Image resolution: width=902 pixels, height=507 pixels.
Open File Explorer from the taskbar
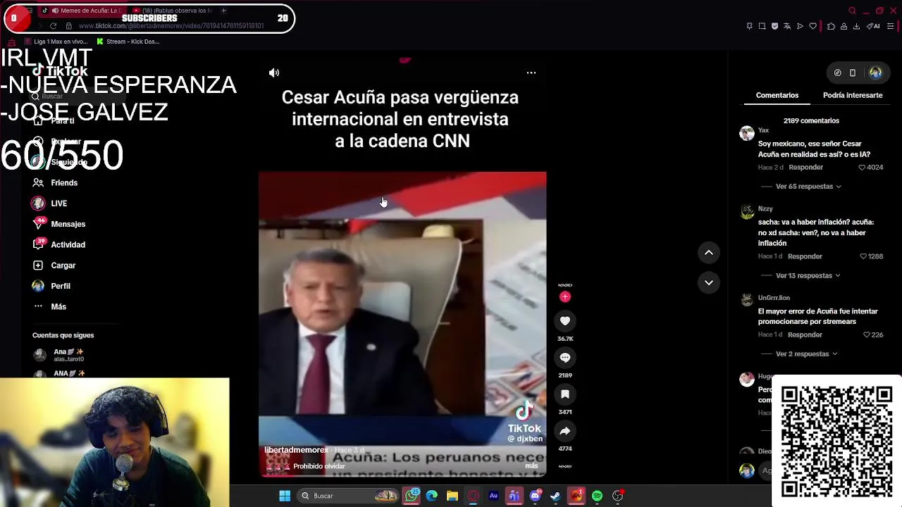(x=452, y=496)
